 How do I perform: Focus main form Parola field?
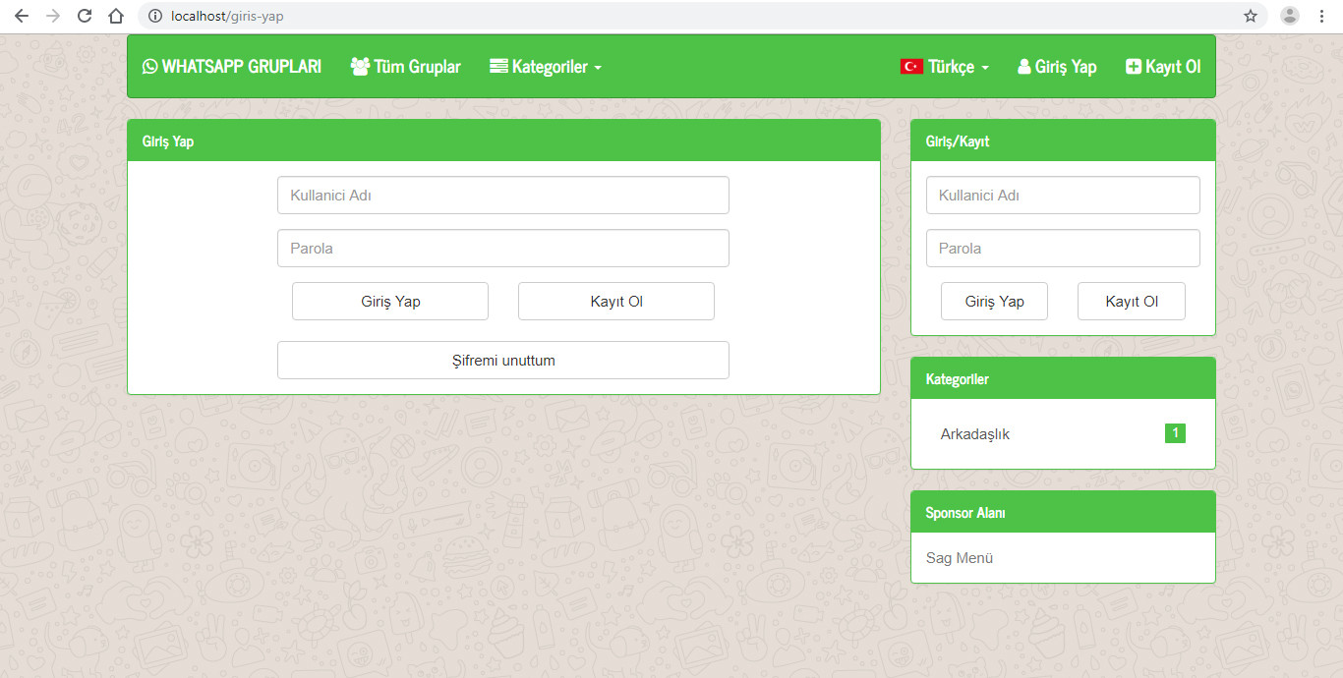[x=503, y=249]
